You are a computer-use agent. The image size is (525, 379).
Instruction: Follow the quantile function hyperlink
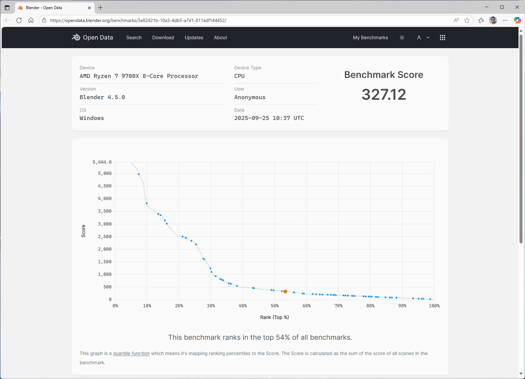(131, 353)
